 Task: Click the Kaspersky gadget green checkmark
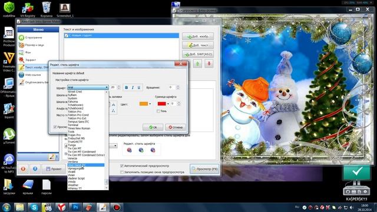[x=357, y=172]
